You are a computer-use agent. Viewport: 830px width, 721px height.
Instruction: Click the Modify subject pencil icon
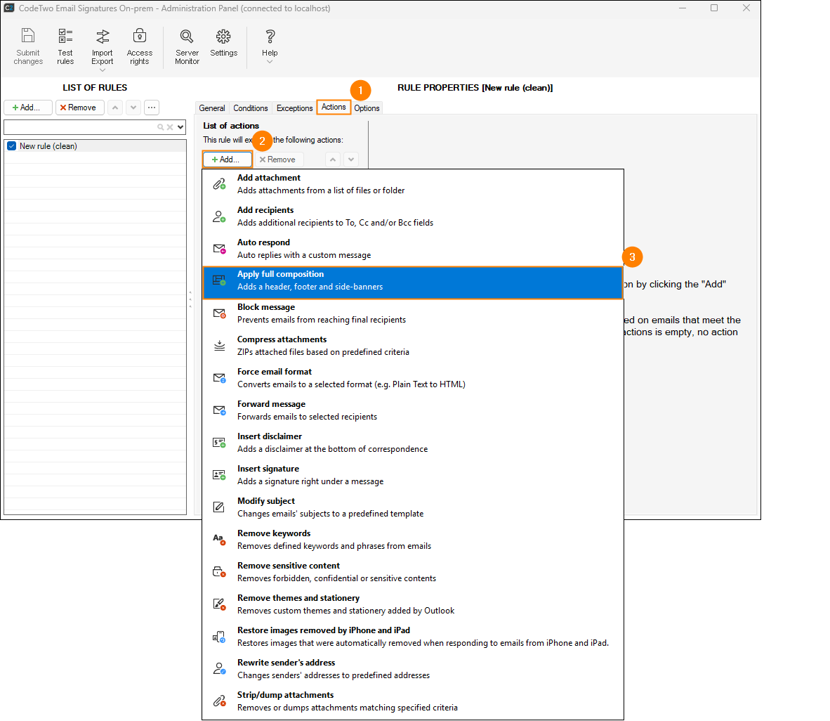click(219, 507)
